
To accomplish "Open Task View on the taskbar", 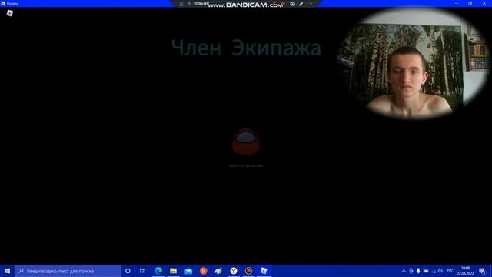I will point(142,271).
